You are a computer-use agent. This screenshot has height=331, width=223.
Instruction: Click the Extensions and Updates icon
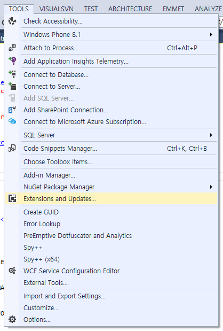tap(12, 198)
